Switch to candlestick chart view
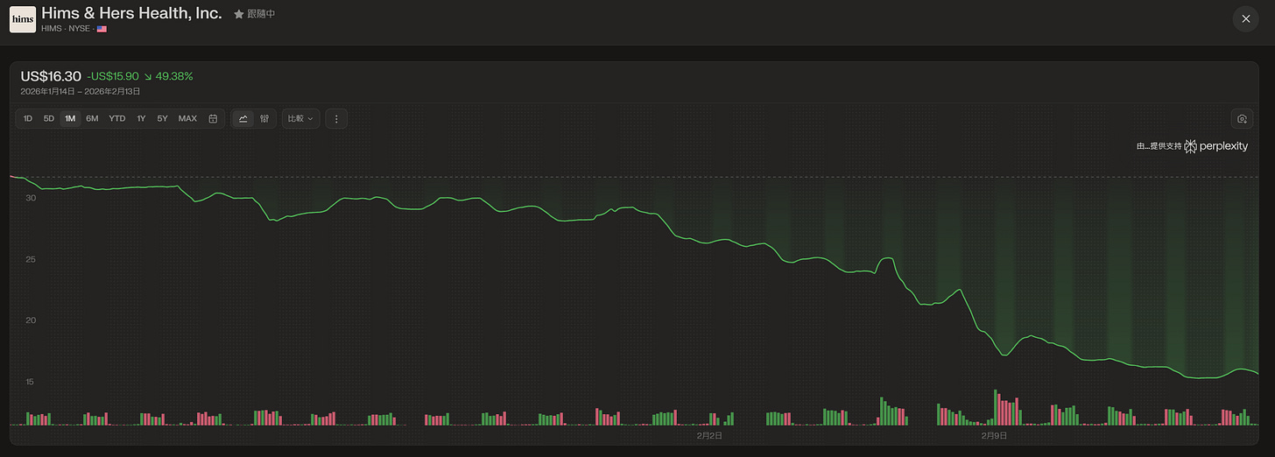Image resolution: width=1275 pixels, height=457 pixels. 264,118
